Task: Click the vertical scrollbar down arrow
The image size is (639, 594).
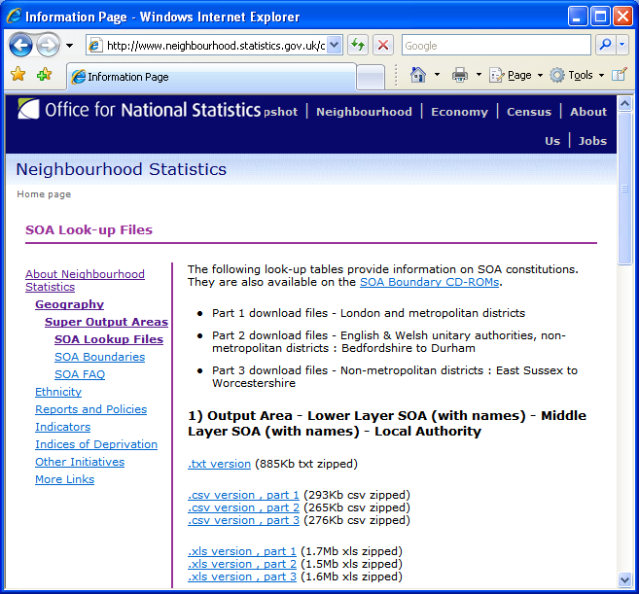Action: (624, 579)
